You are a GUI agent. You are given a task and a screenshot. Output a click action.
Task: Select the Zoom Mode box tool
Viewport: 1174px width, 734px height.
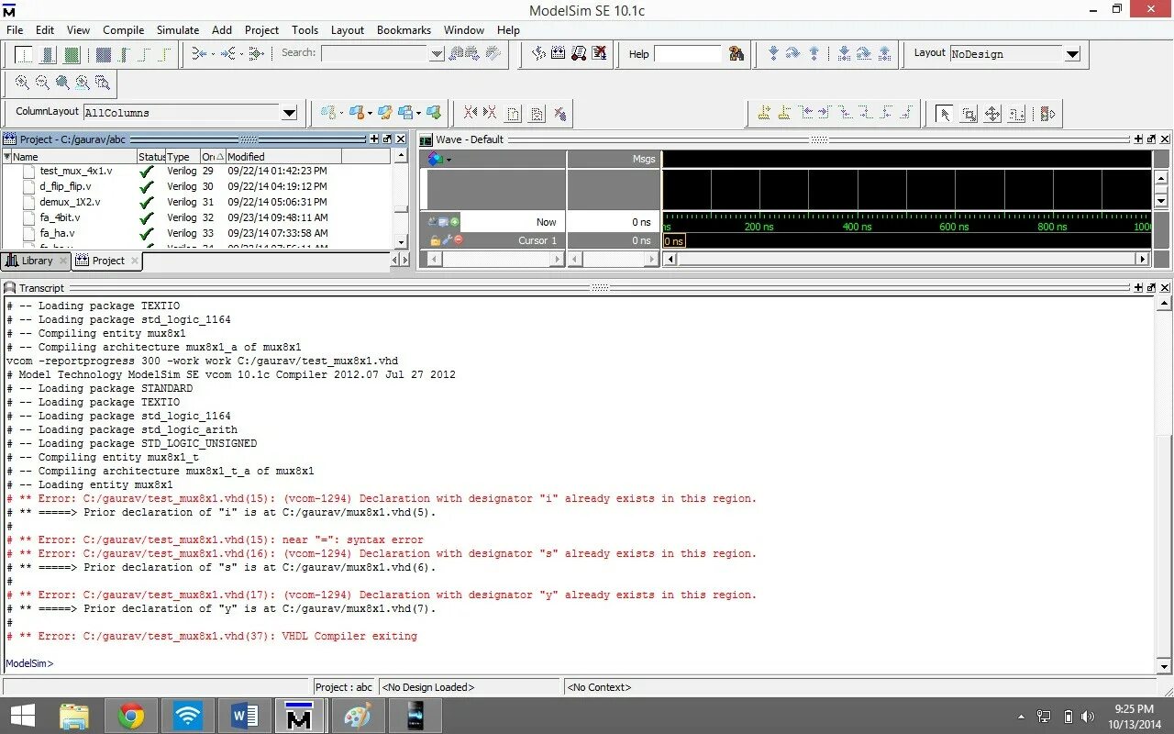pyautogui.click(x=969, y=114)
